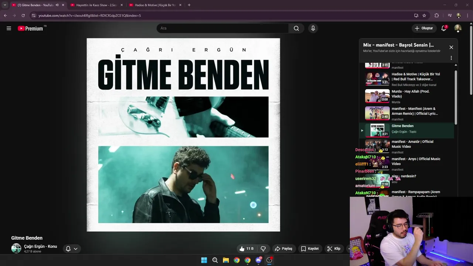
Task: Expand the subscription notification chevron
Action: pyautogui.click(x=75, y=249)
